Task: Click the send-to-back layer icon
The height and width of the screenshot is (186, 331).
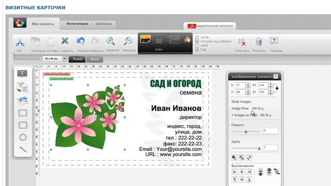Action: 242,158
